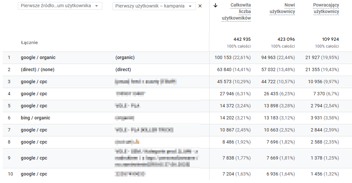Viewport: 352px width, 183px height.
Task: Click the value 14 202 (3,21%)
Action: click(235, 118)
